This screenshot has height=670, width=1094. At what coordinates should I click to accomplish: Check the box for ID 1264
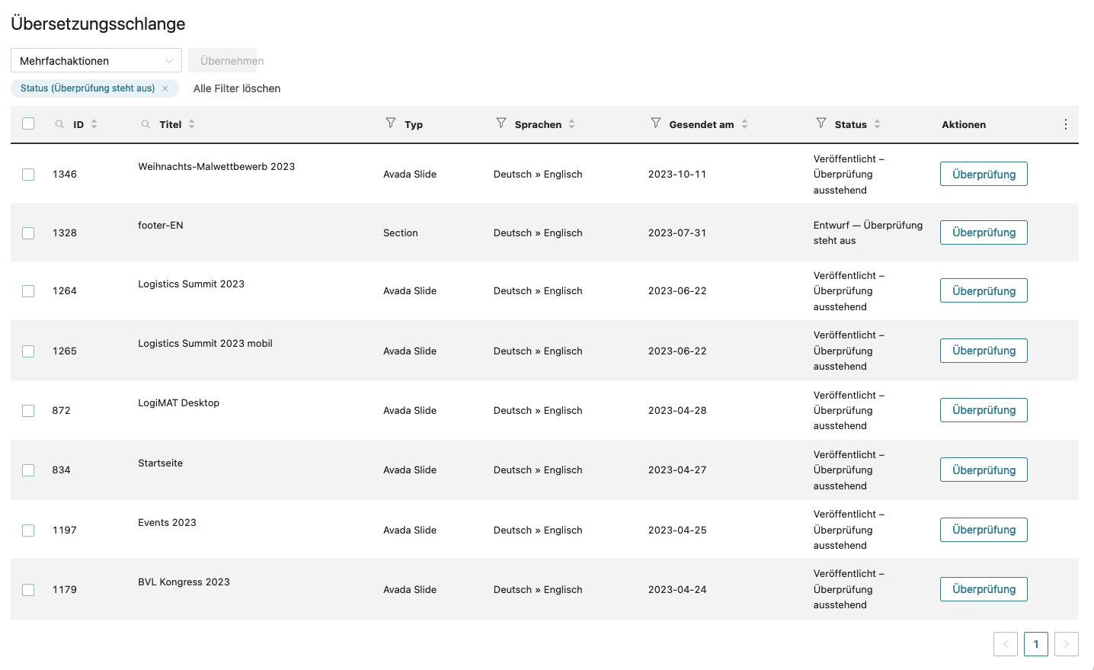28,291
